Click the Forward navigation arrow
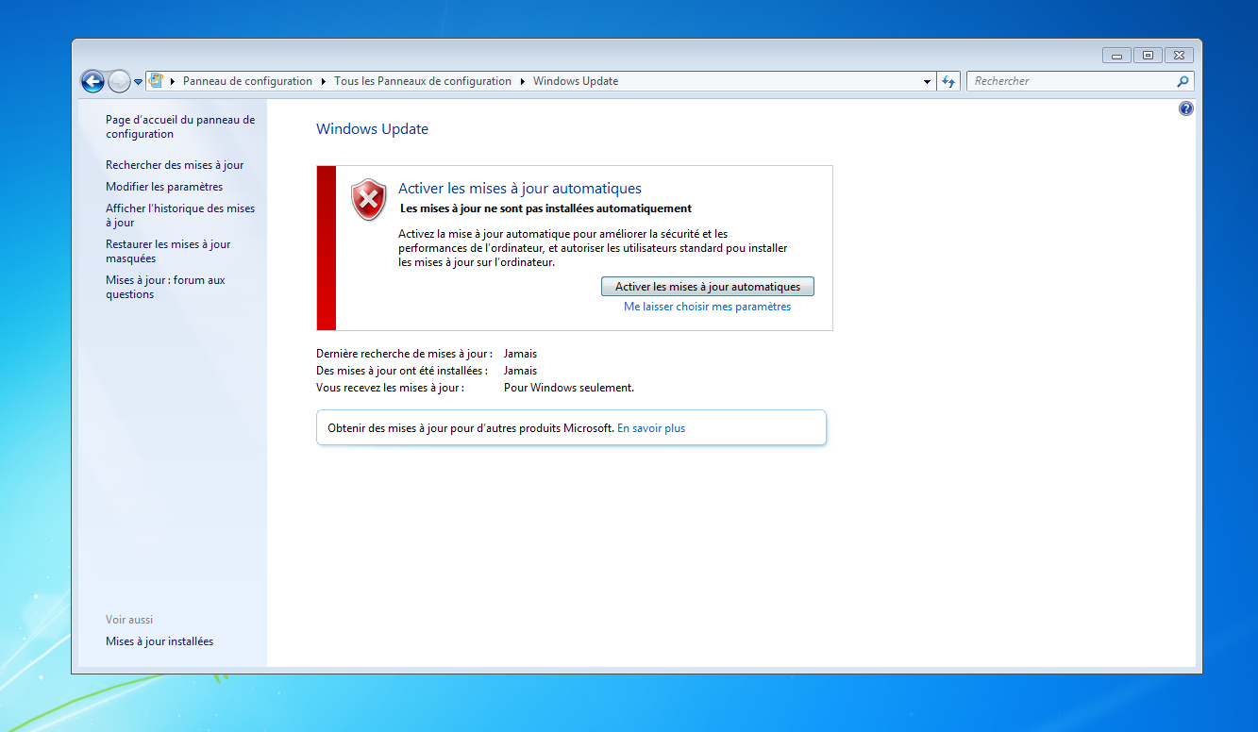The image size is (1258, 732). [x=119, y=81]
